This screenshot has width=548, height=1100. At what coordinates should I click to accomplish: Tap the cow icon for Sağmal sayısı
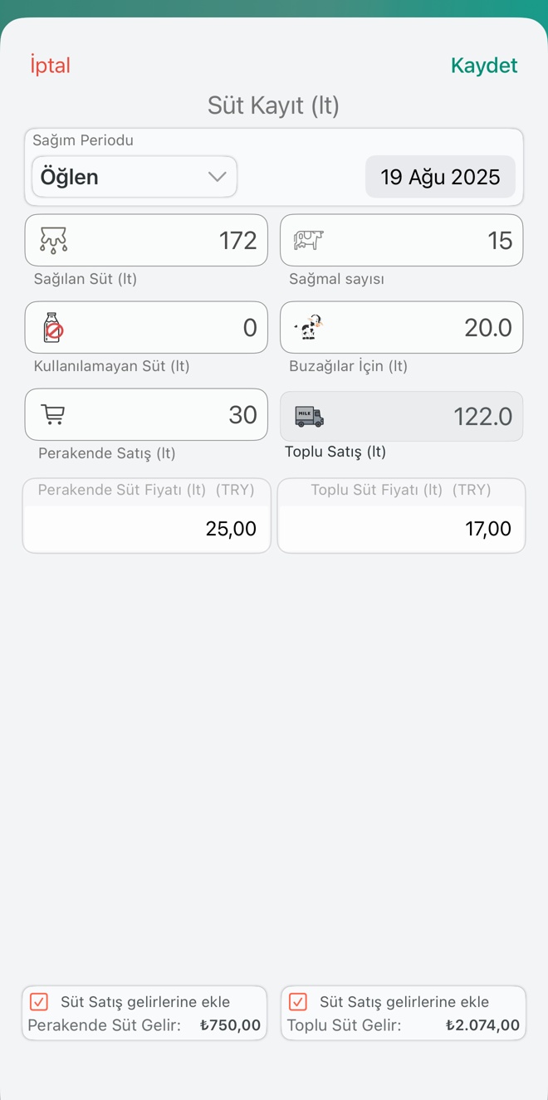pyautogui.click(x=308, y=240)
